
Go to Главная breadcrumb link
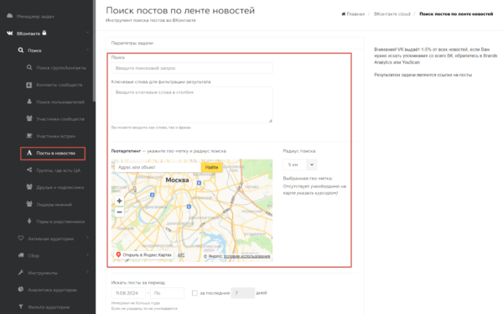355,13
